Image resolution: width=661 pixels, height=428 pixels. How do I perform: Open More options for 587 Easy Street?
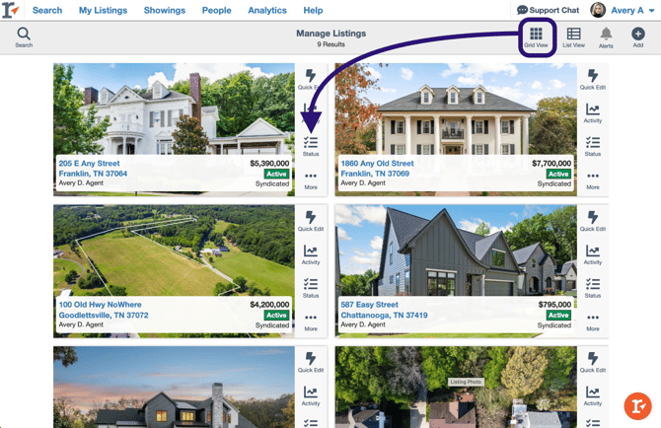pos(592,322)
